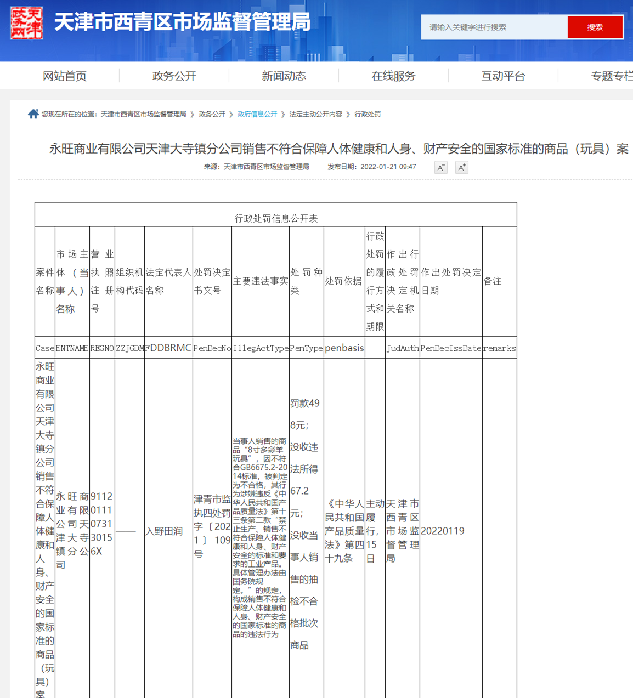633x698 pixels.
Task: Click the penbasis field code cell
Action: pos(344,348)
